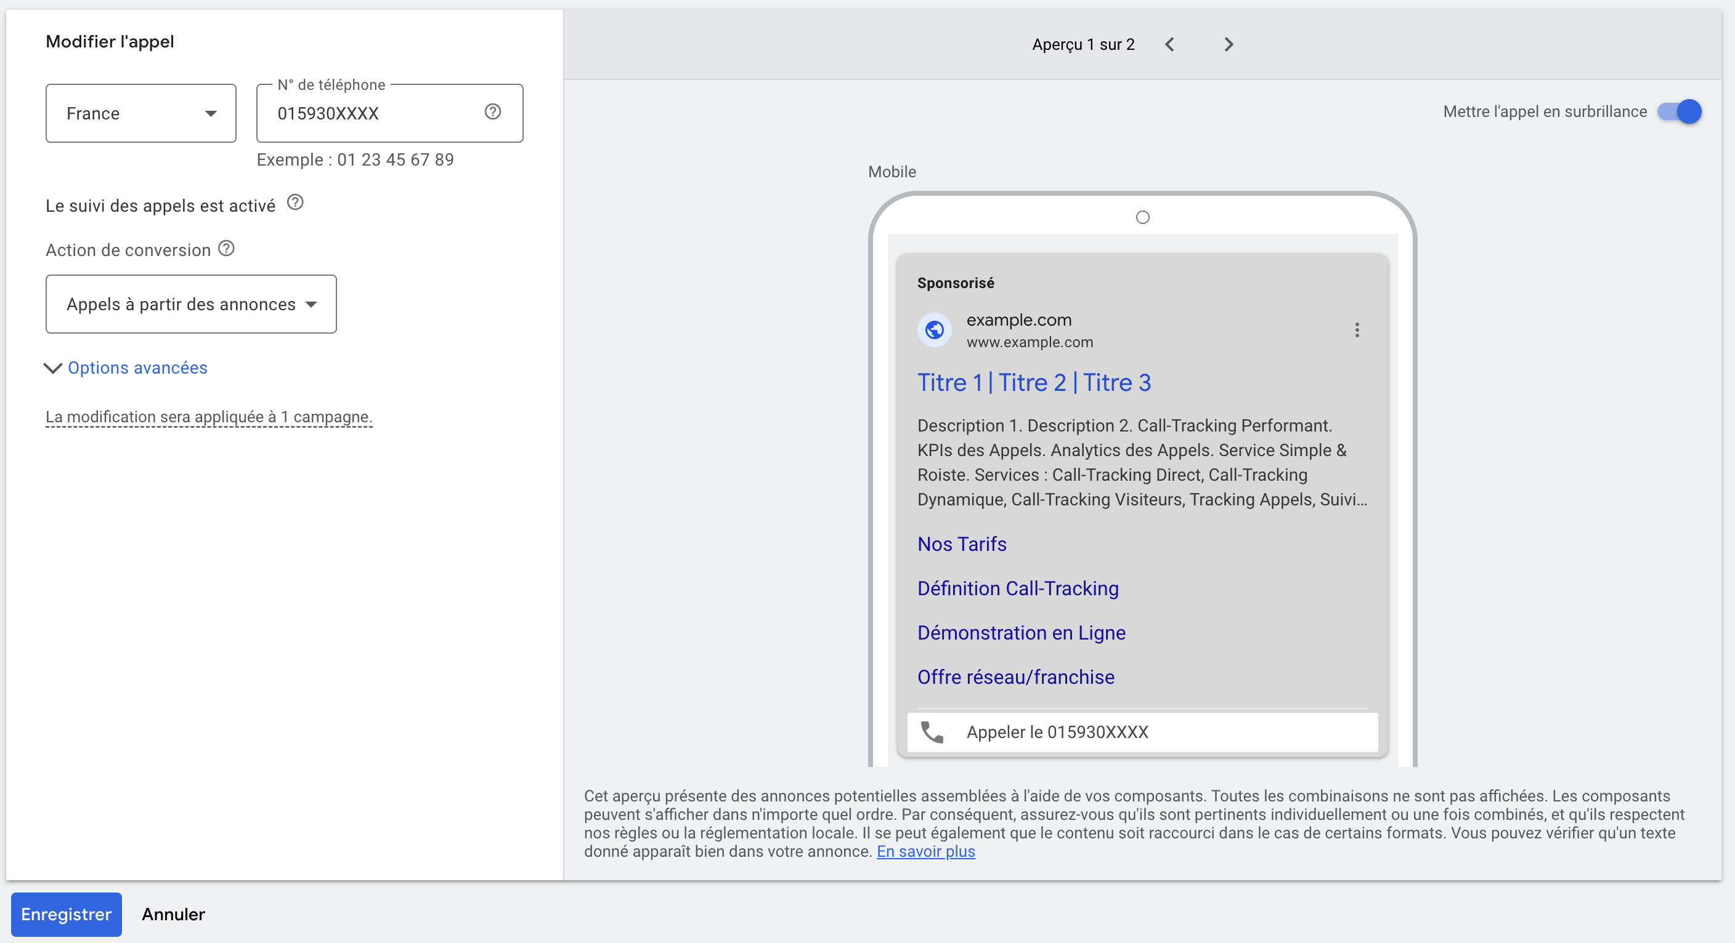Click Sponsorisé label in ad preview
1735x943 pixels.
[955, 283]
